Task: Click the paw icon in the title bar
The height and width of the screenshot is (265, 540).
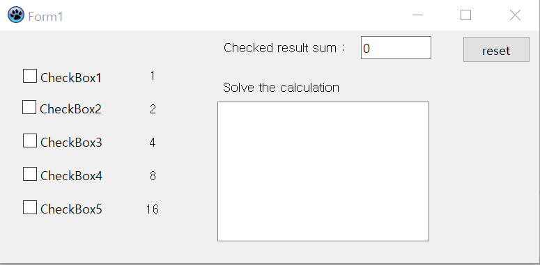Action: (x=16, y=15)
